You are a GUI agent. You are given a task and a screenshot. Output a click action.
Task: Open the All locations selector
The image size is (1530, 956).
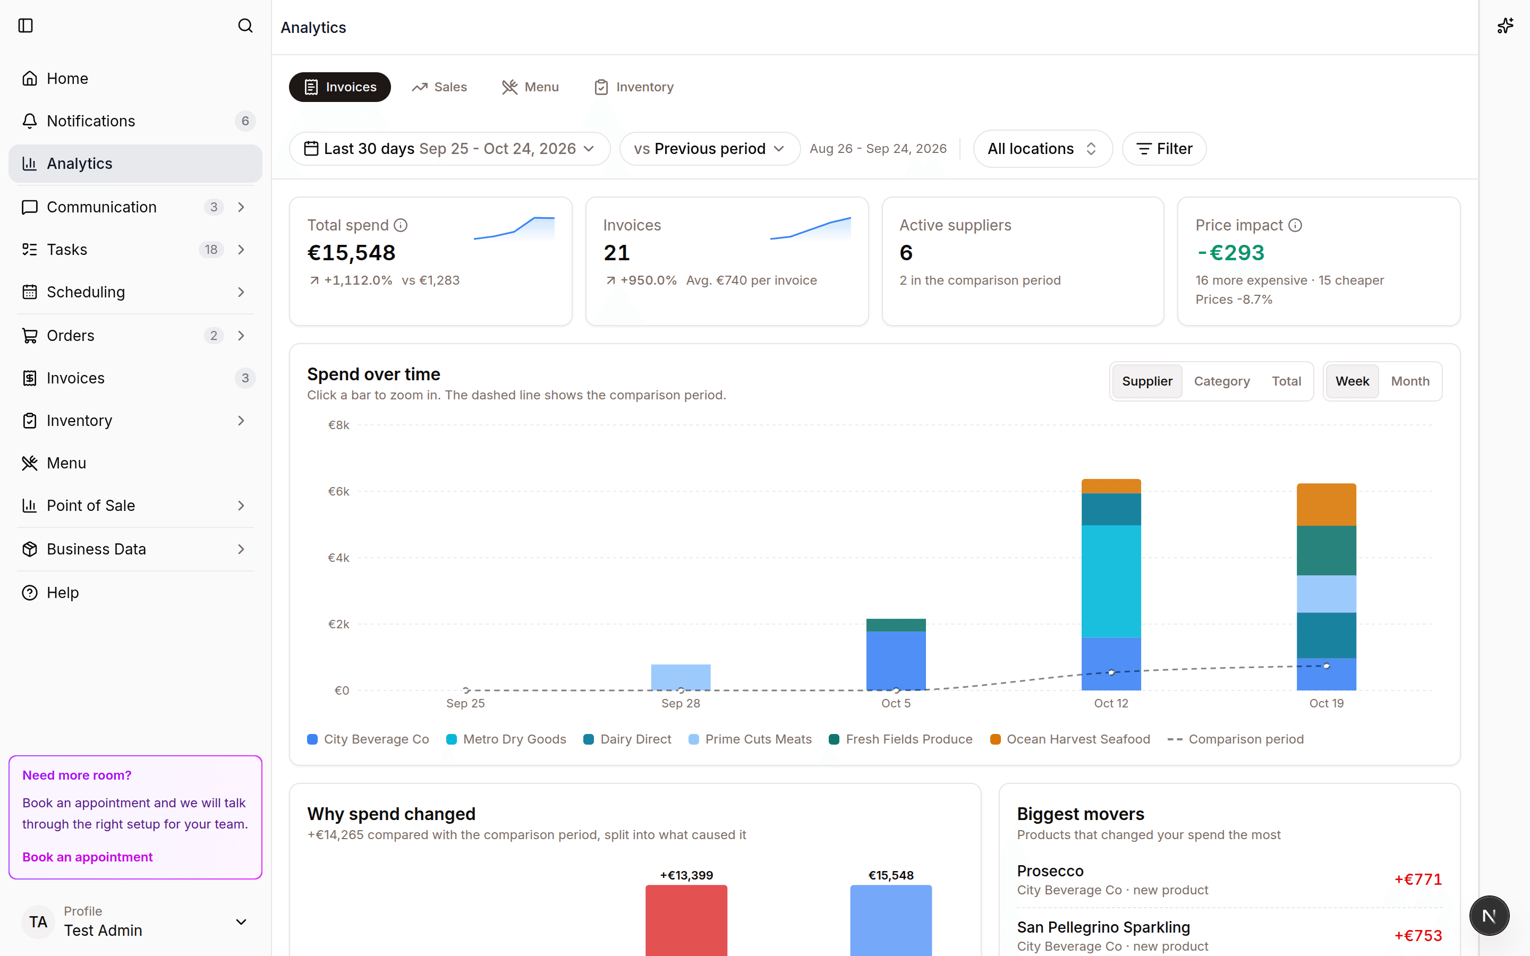pos(1042,149)
